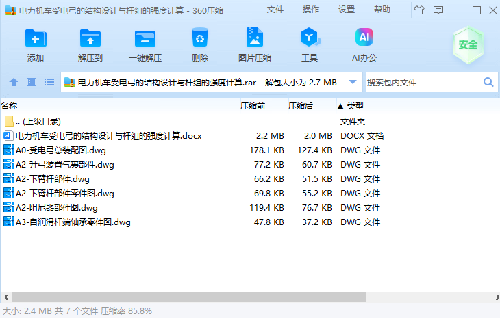This screenshot has height=318, width=500.
Task: Open the 文件 menu
Action: tap(275, 10)
